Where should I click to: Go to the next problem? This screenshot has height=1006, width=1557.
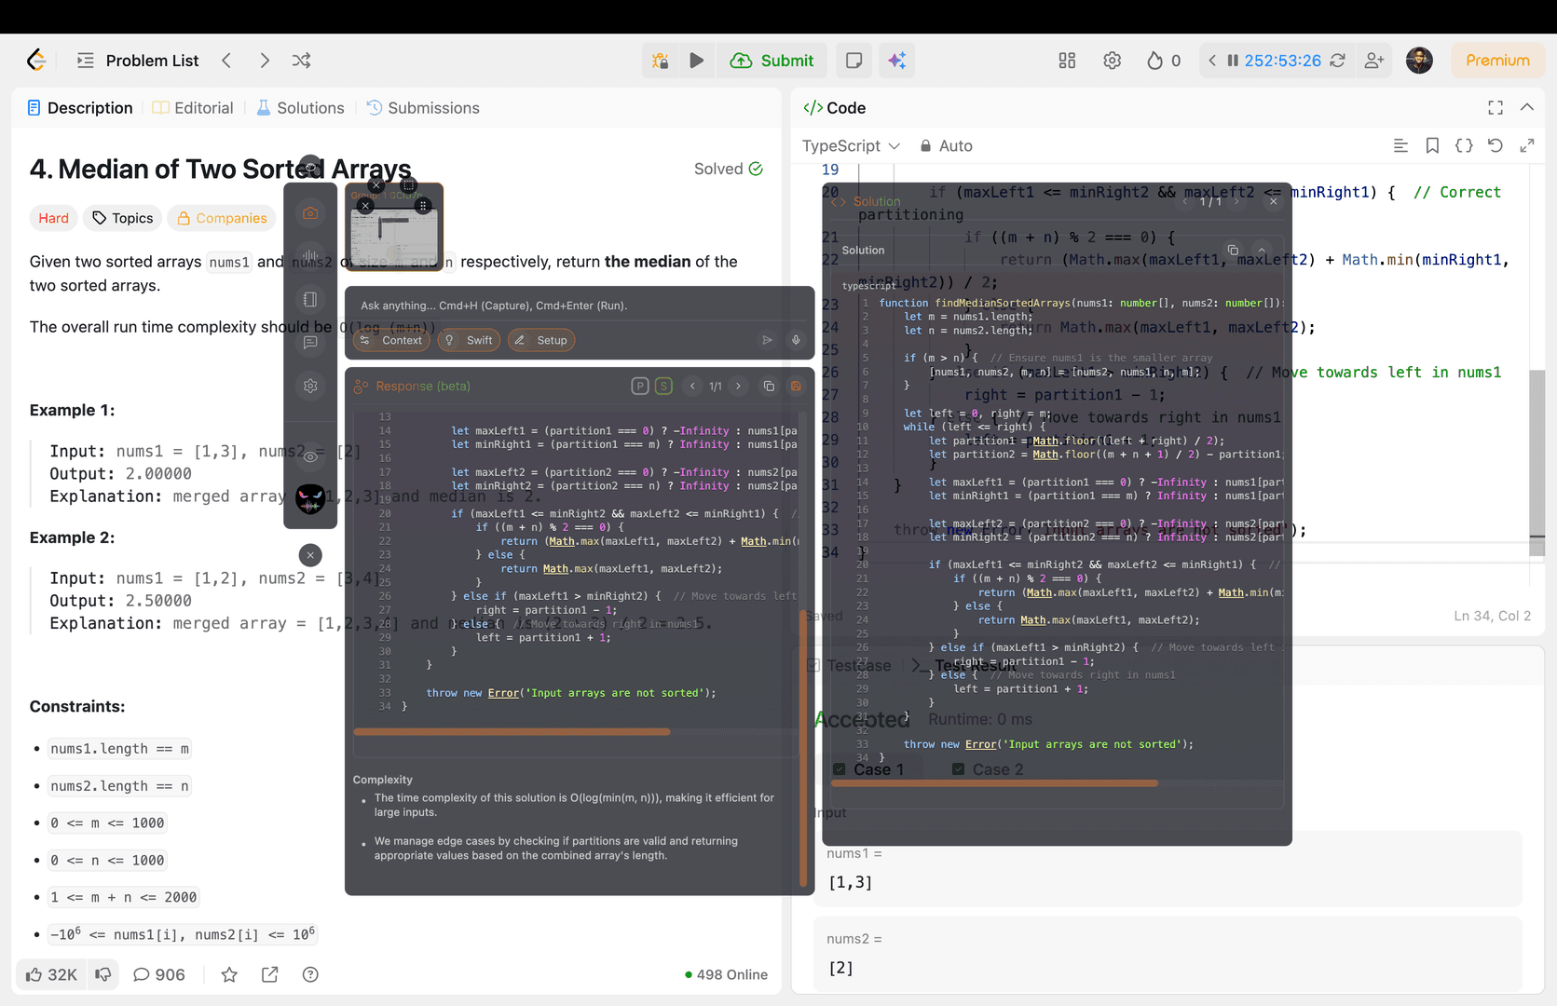pyautogui.click(x=265, y=61)
